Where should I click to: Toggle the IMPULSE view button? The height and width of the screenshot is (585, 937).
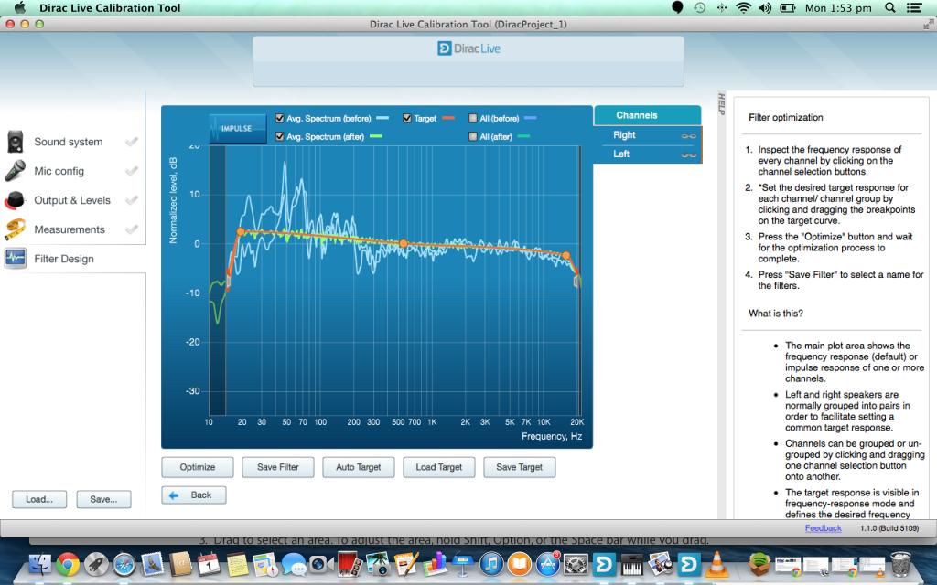point(237,128)
